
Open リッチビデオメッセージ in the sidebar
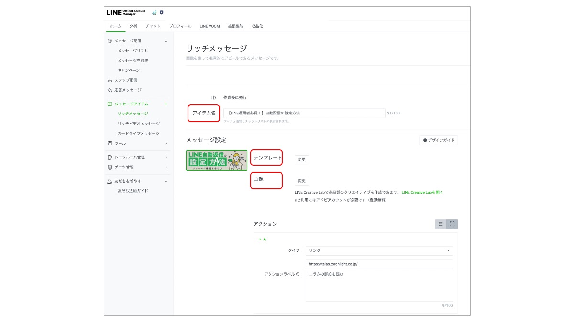pos(139,124)
